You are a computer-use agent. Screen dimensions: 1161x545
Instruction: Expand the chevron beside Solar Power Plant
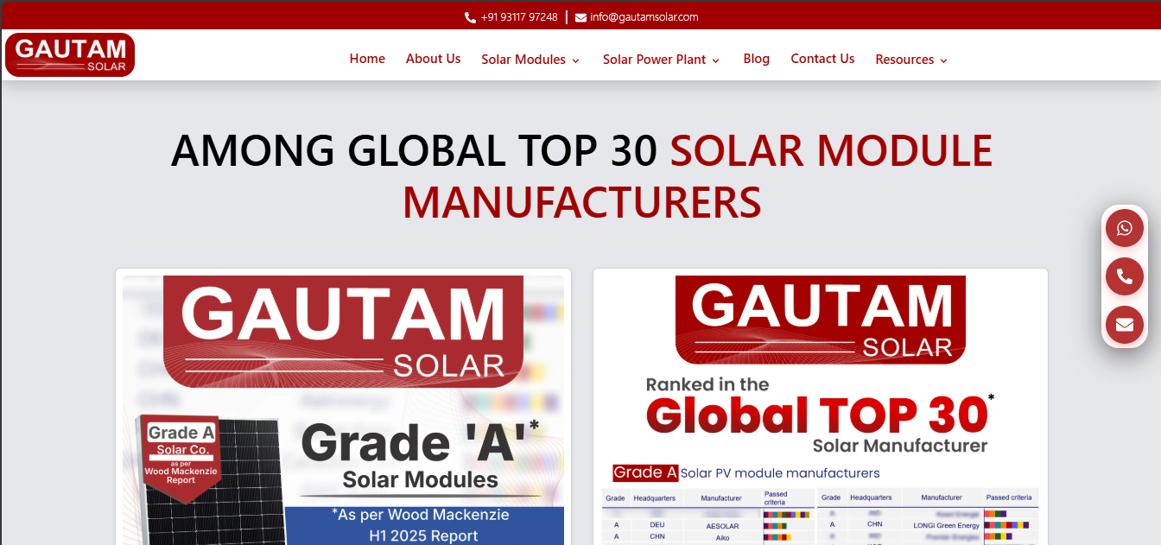tap(715, 60)
